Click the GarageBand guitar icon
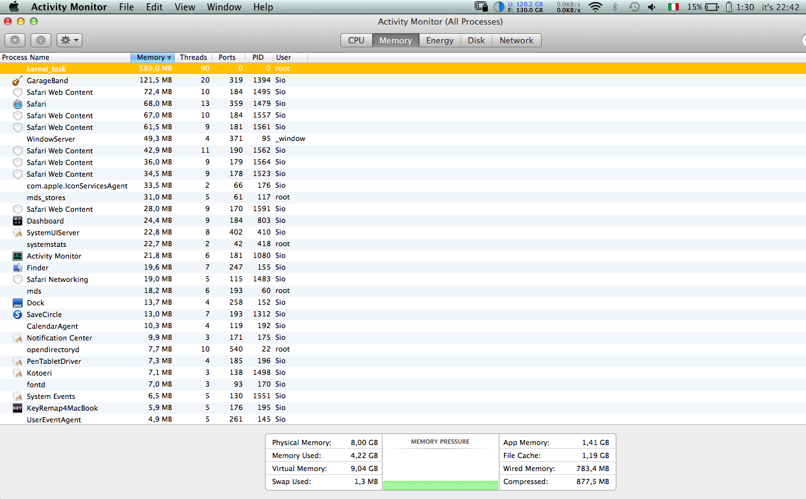Image resolution: width=806 pixels, height=499 pixels. pyautogui.click(x=18, y=81)
